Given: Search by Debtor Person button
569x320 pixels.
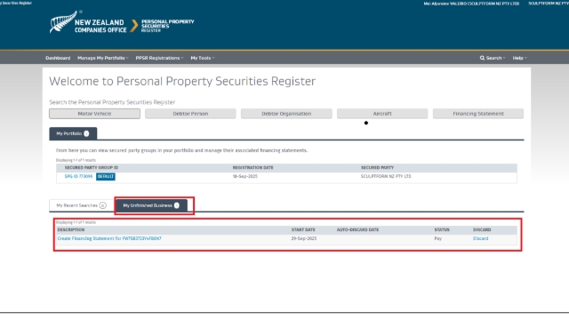Looking at the screenshot, I should click(190, 114).
